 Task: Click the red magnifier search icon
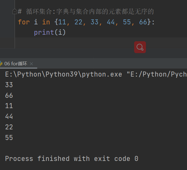[x=140, y=47]
